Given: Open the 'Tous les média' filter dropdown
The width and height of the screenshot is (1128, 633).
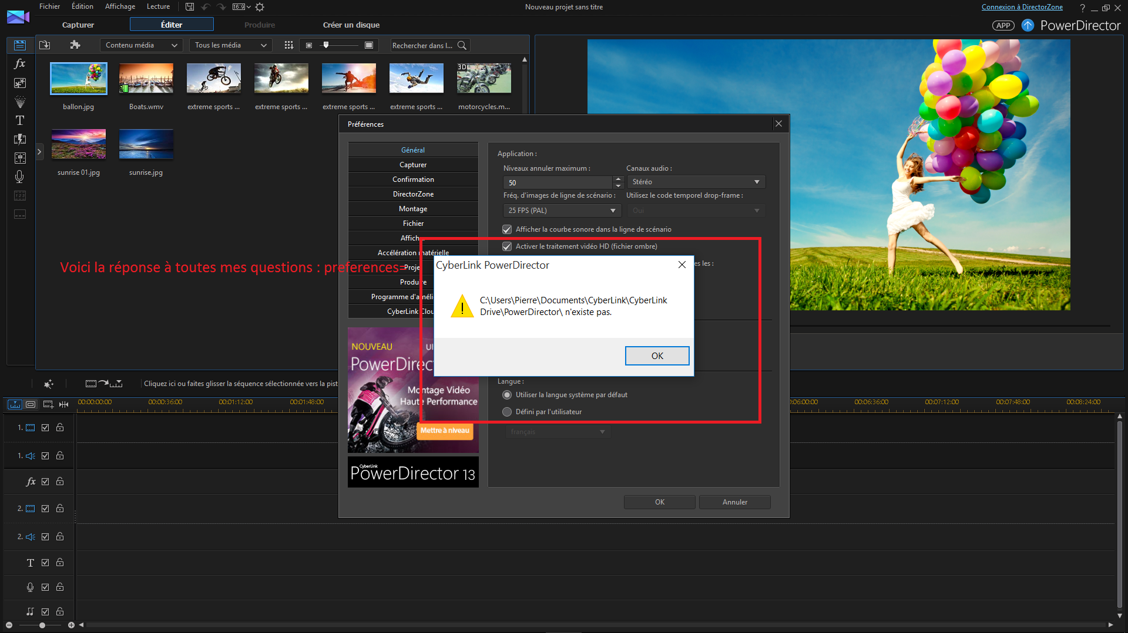Looking at the screenshot, I should pyautogui.click(x=231, y=45).
